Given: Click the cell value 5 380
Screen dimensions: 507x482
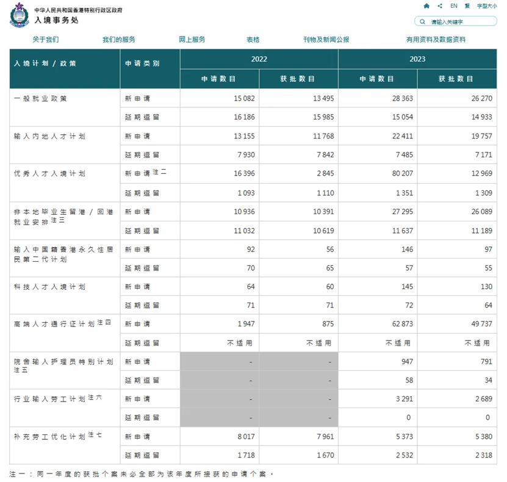Looking at the screenshot, I should pos(484,437).
